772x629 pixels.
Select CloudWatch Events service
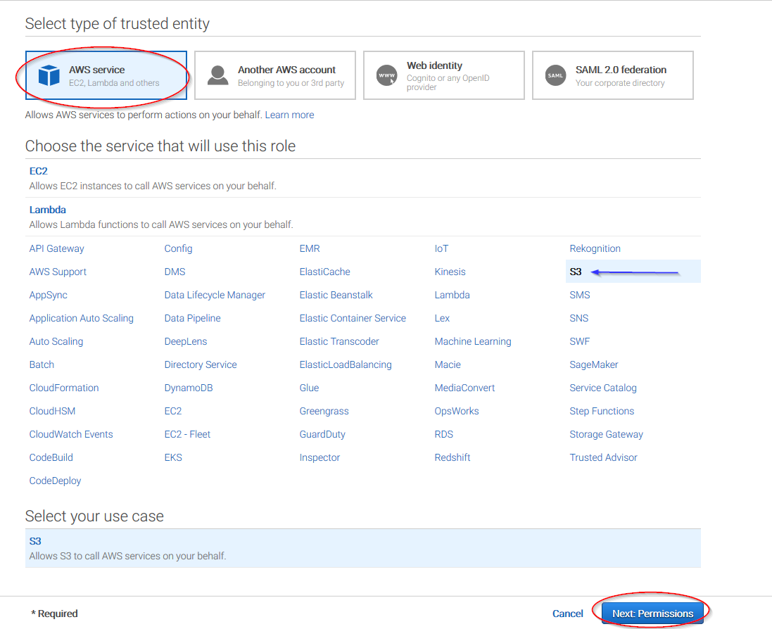[71, 434]
